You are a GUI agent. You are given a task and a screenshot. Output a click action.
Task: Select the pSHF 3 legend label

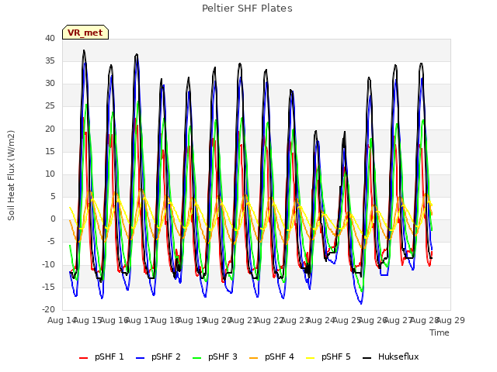[x=223, y=356]
